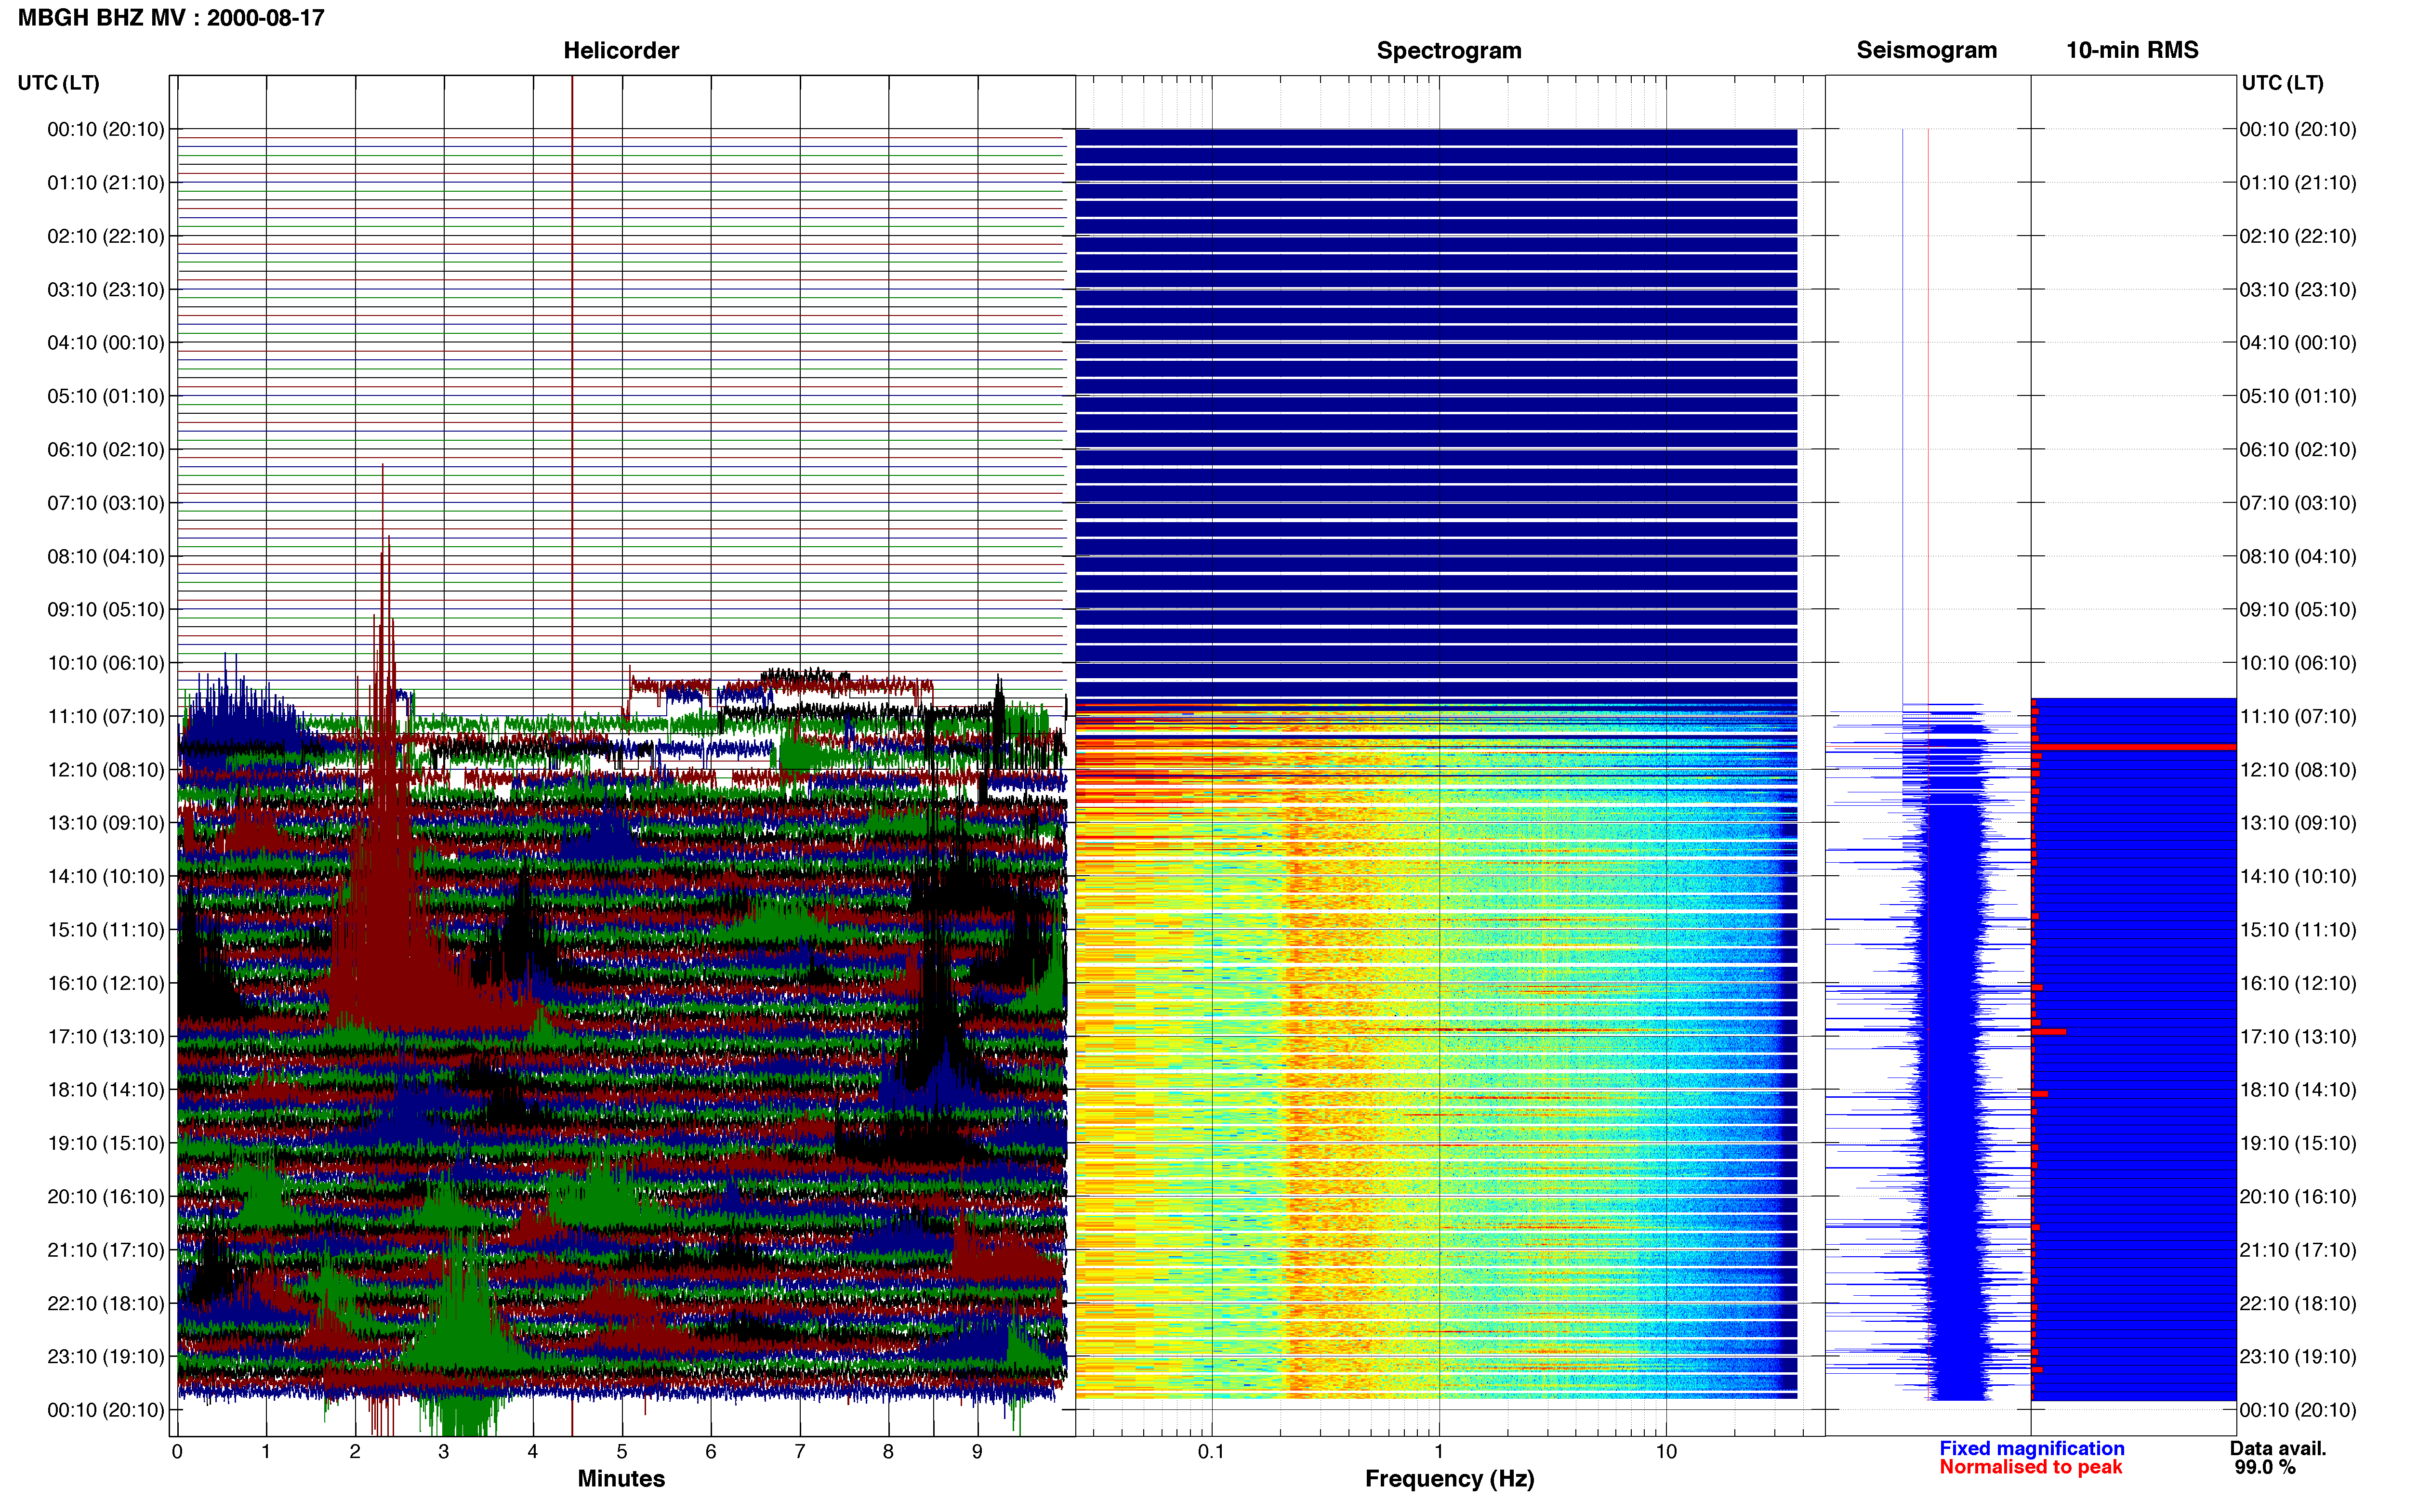Click the red RMS bar near 17:00
Screen dimensions: 2418x1512
tap(2048, 1031)
